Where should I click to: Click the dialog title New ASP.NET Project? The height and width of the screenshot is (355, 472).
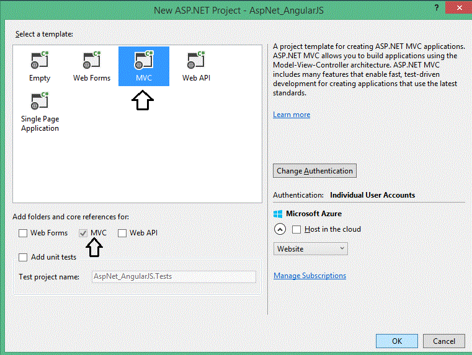238,10
